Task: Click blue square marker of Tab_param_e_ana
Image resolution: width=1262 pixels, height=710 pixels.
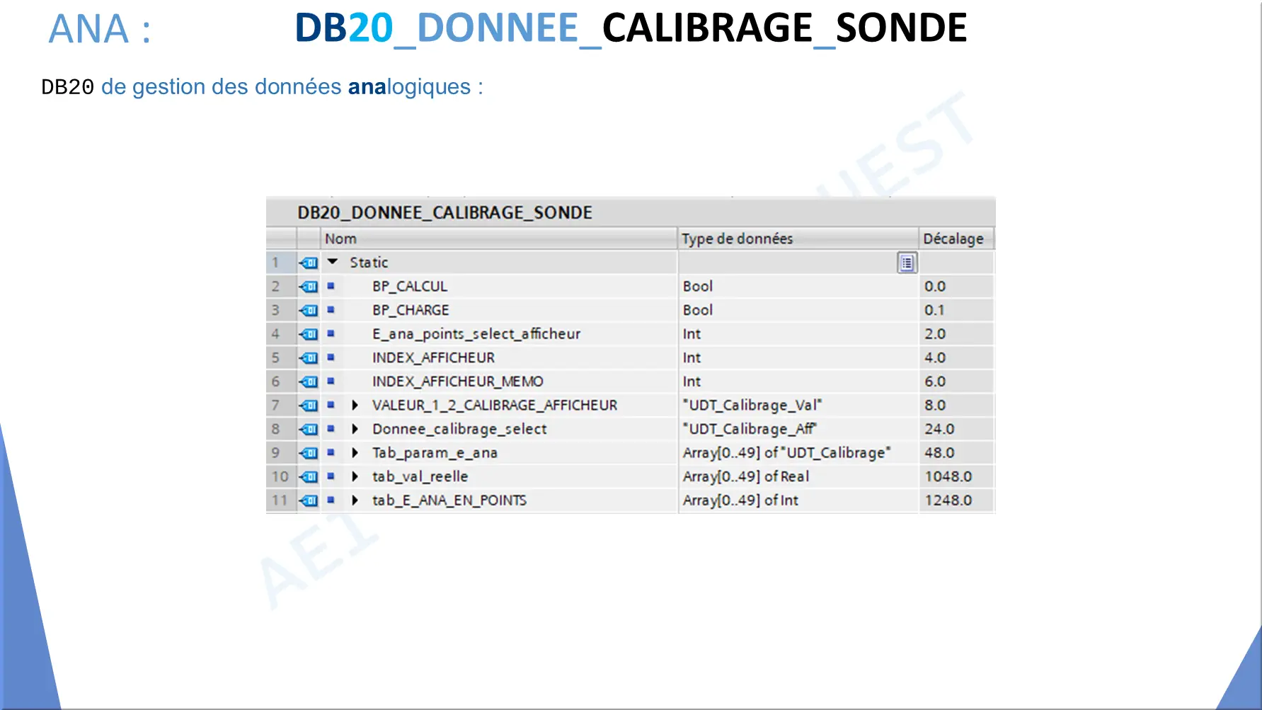Action: (x=331, y=452)
